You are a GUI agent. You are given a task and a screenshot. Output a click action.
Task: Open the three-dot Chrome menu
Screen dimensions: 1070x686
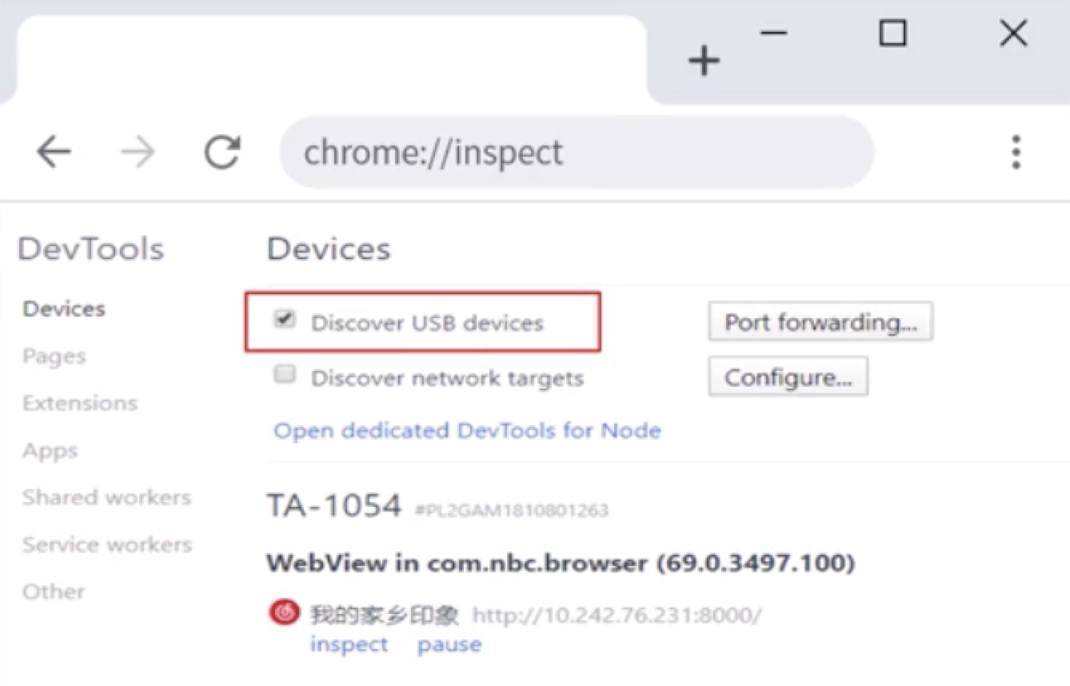pyautogui.click(x=1016, y=152)
